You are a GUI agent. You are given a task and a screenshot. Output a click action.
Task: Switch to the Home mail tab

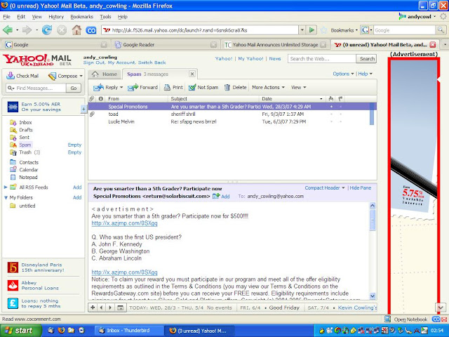pyautogui.click(x=105, y=74)
